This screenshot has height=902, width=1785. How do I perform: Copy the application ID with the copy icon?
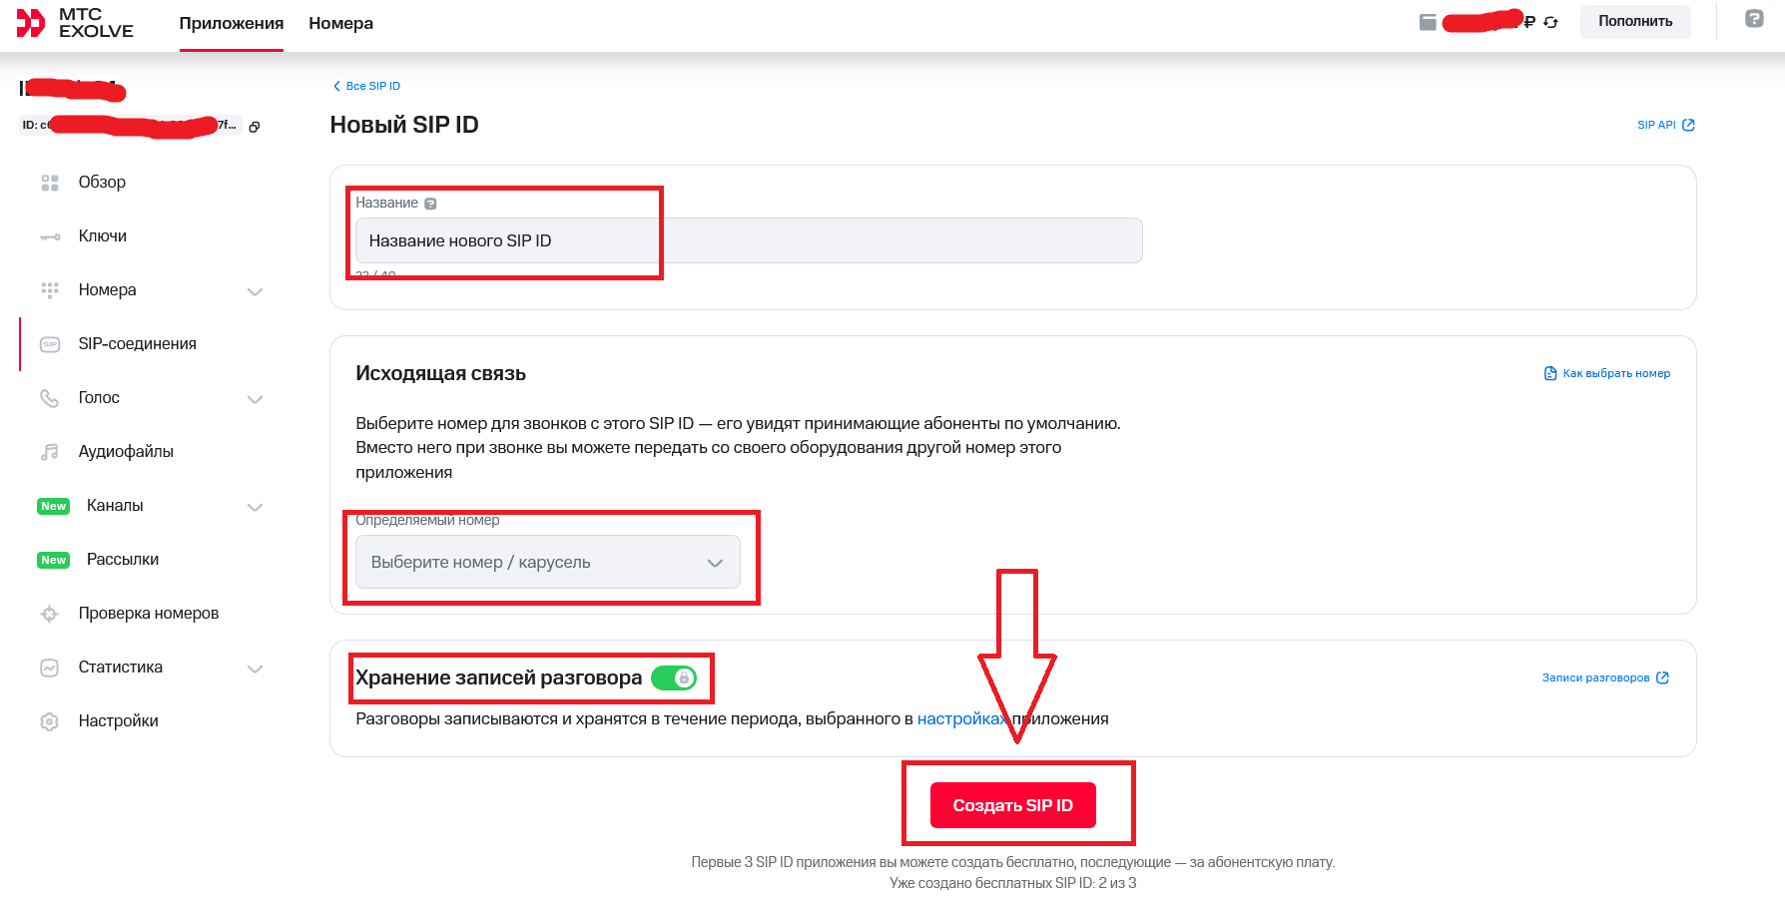[255, 127]
